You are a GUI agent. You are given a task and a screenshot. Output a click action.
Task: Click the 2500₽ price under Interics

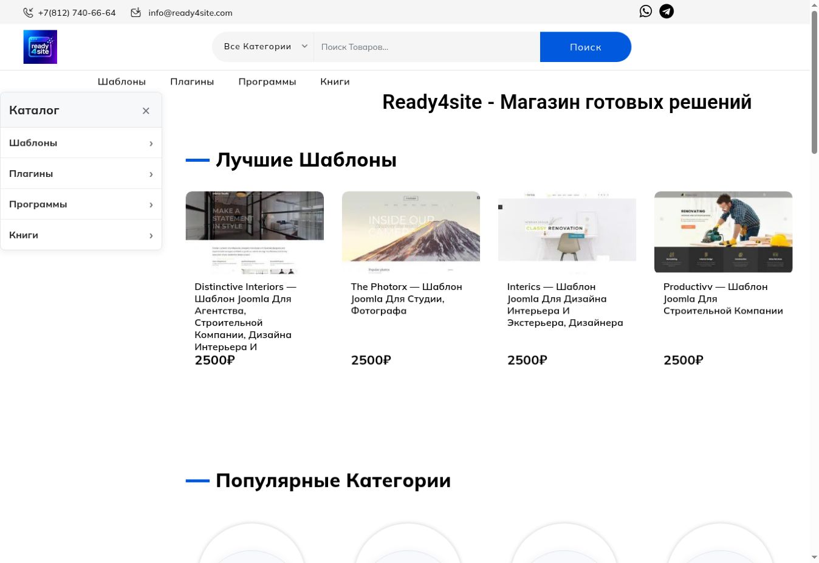[527, 361]
